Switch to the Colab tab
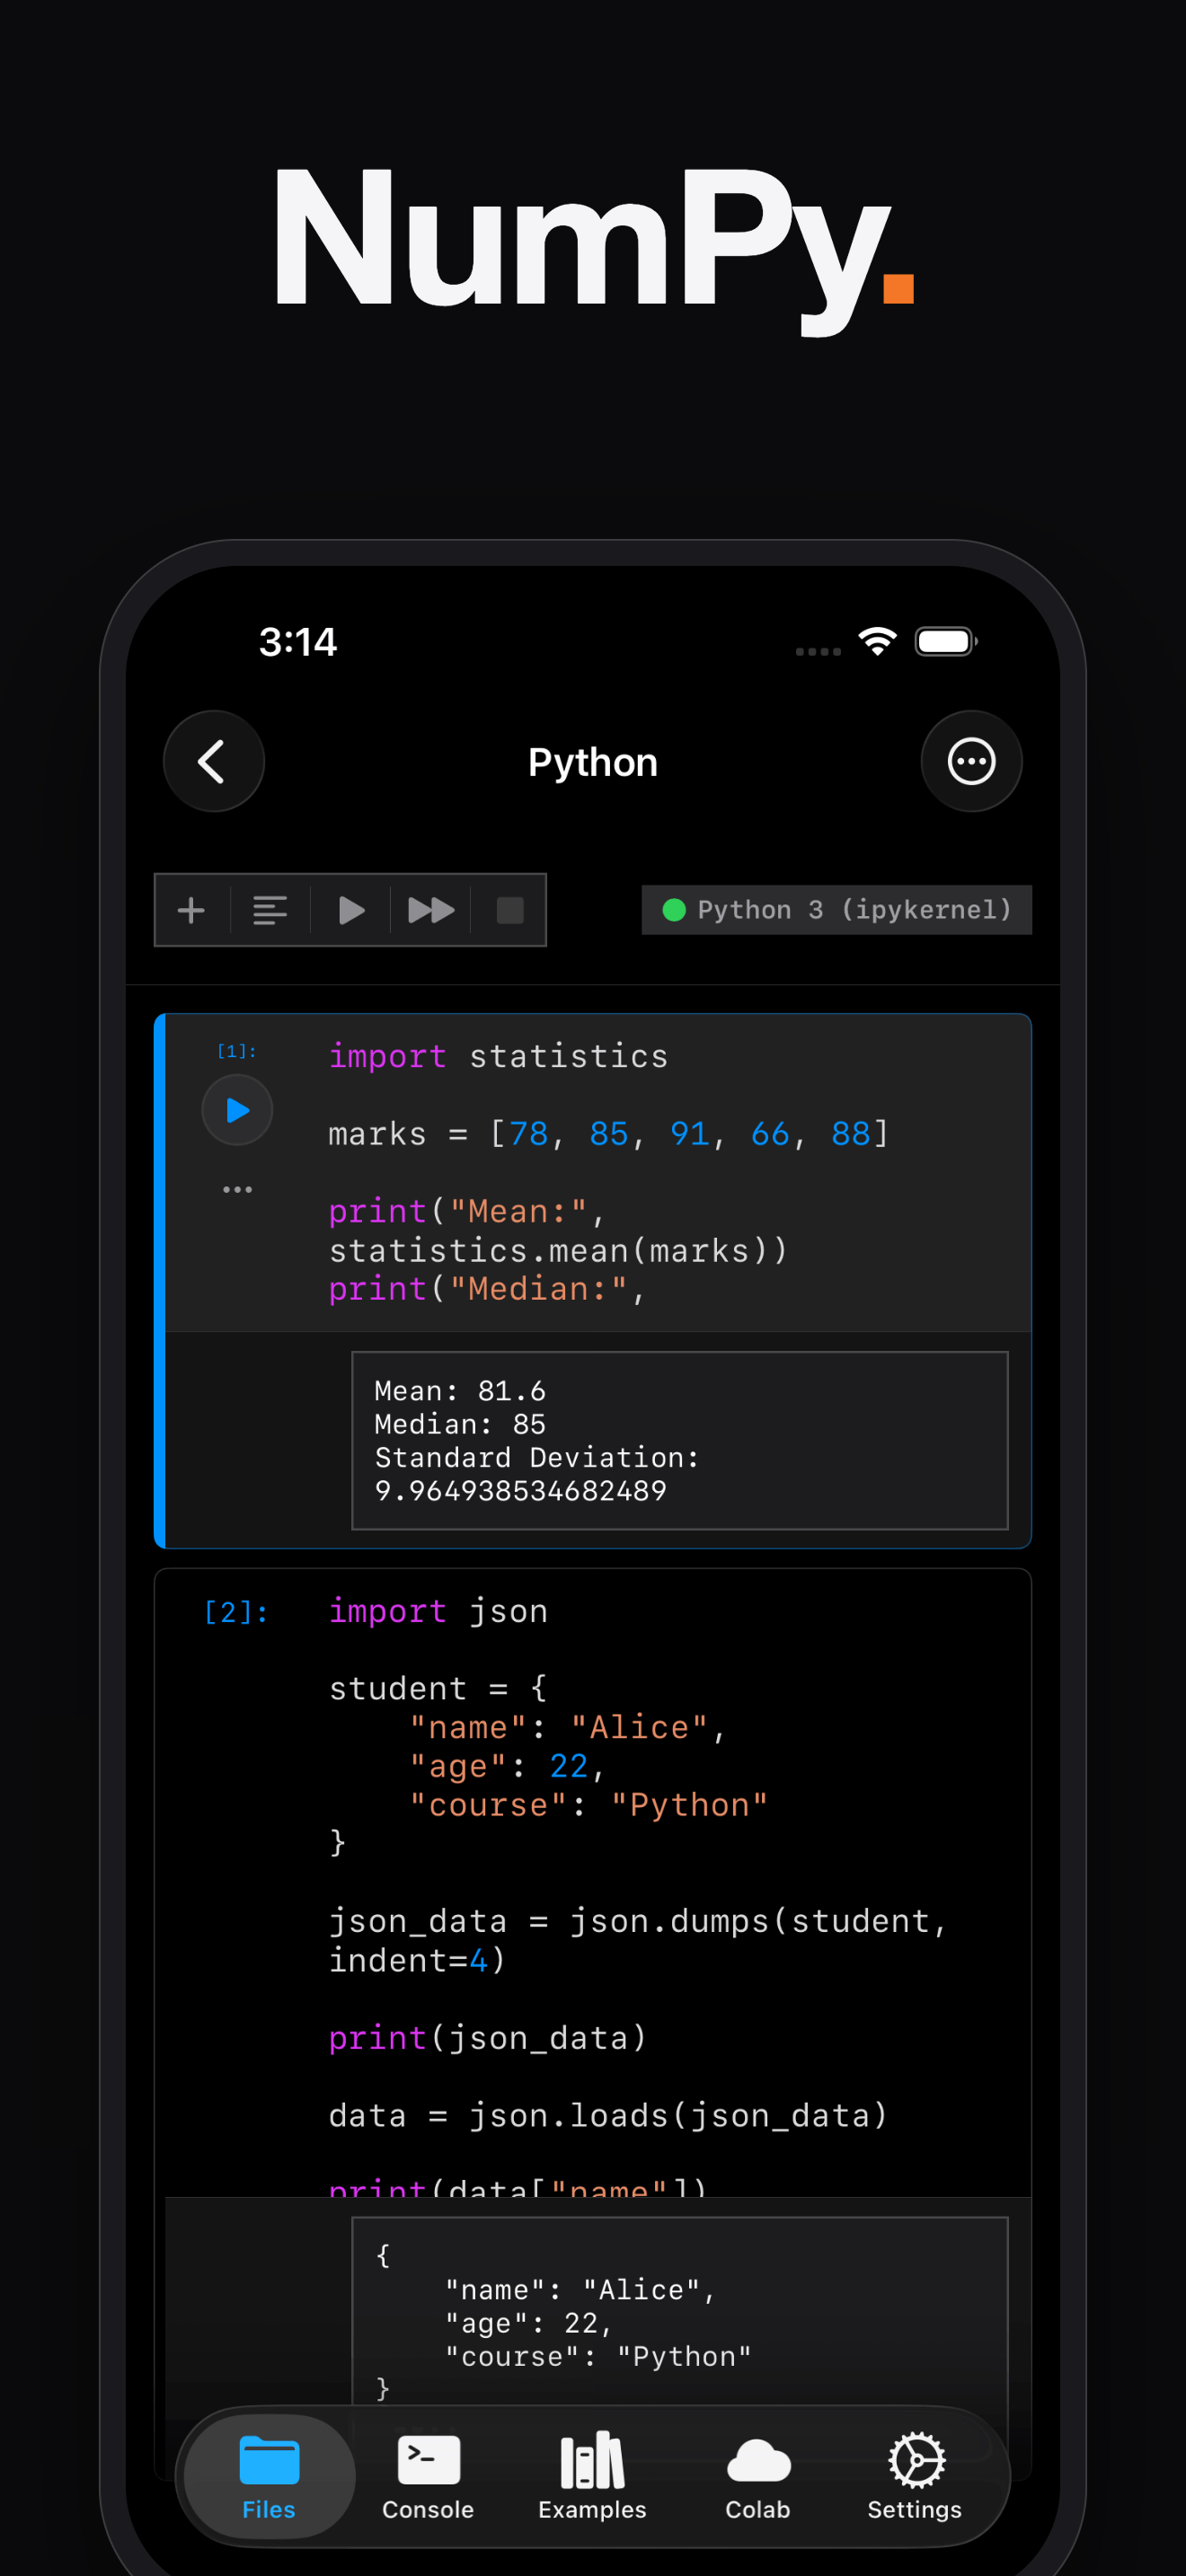This screenshot has width=1186, height=2576. [758, 2478]
